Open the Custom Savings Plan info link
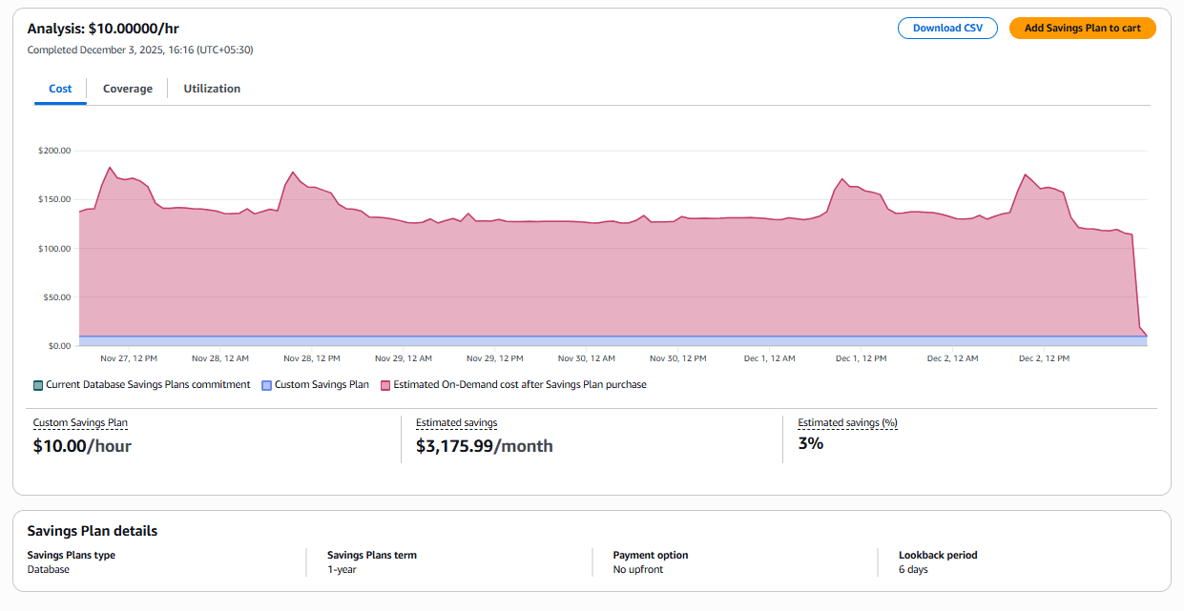This screenshot has height=611, width=1184. (80, 421)
